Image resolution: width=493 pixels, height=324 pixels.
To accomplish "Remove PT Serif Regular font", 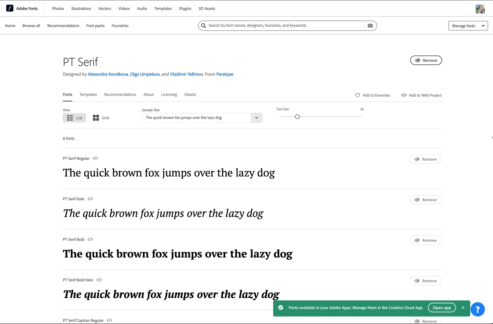I will [x=425, y=159].
